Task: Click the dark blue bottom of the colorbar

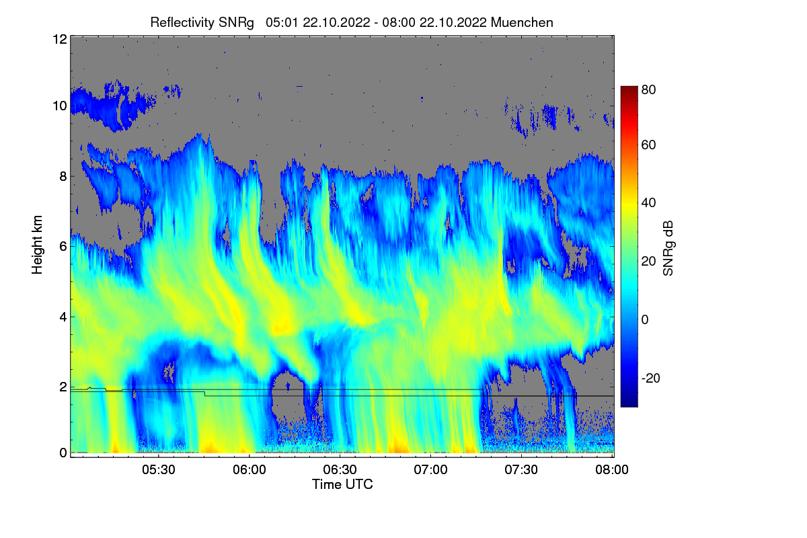Action: pyautogui.click(x=629, y=401)
